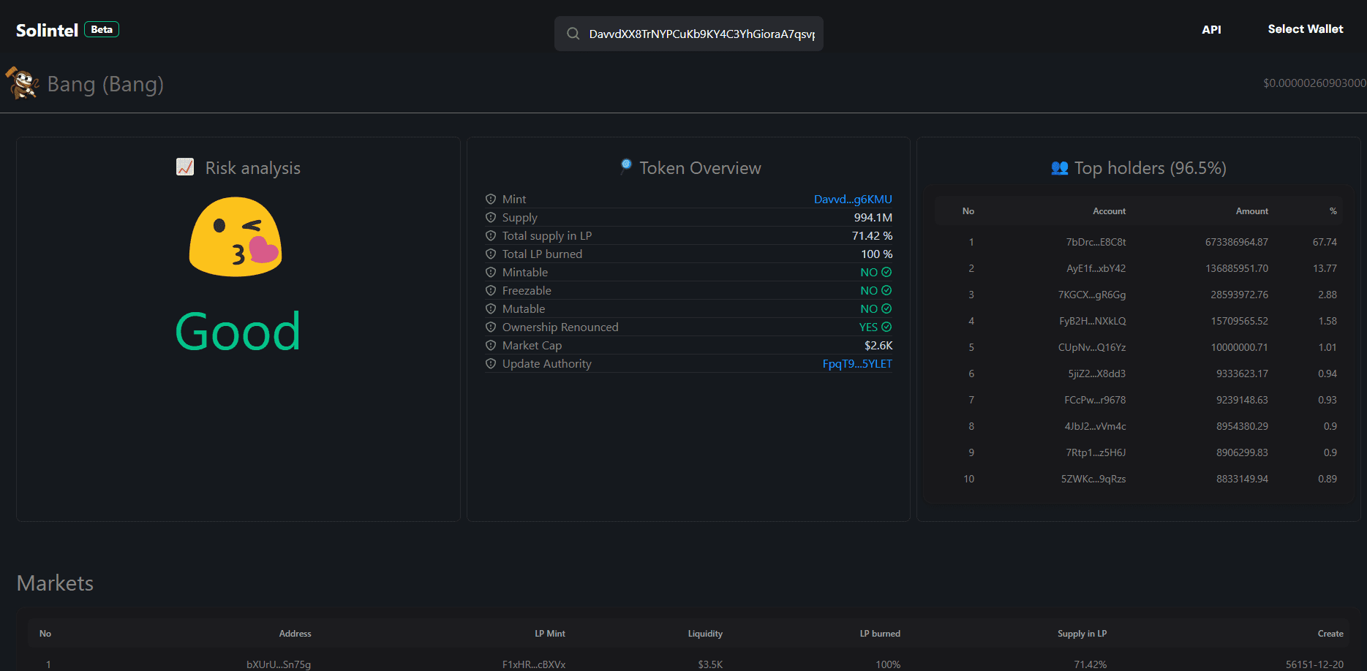Image resolution: width=1367 pixels, height=671 pixels.
Task: Click the LP Mint column header in Markets
Action: [549, 634]
